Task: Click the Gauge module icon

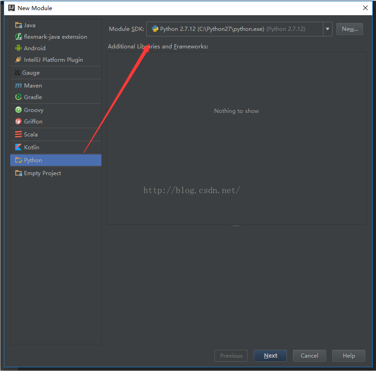Action: (18, 72)
